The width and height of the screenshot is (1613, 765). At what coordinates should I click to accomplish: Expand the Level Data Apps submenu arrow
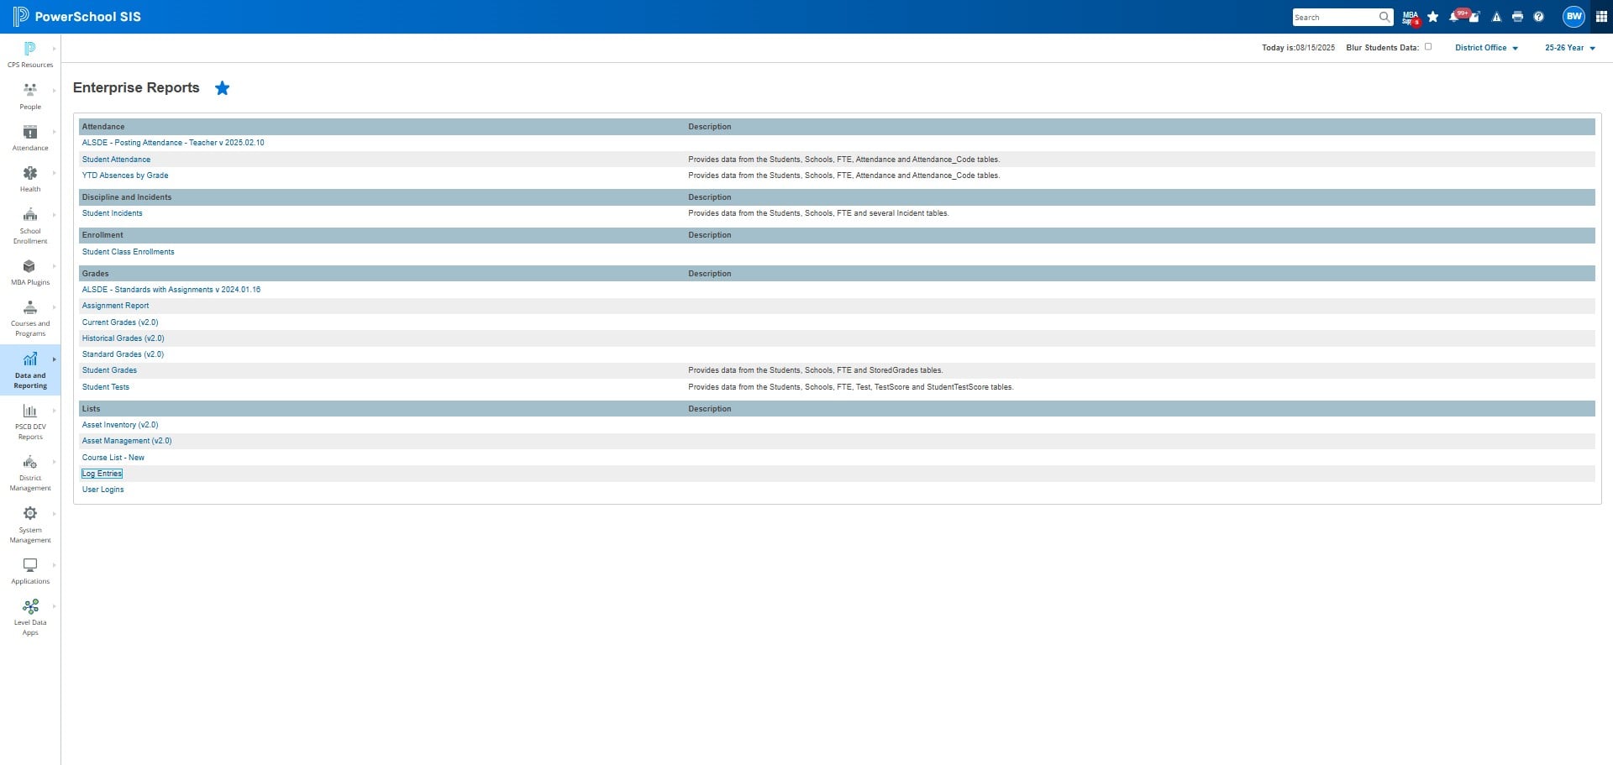pyautogui.click(x=55, y=606)
